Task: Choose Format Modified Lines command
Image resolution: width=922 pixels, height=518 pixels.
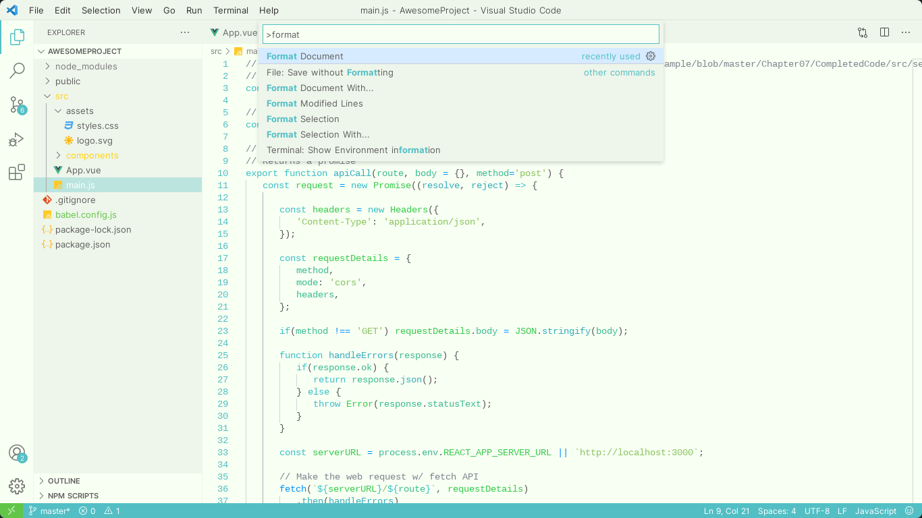Action: (461, 103)
